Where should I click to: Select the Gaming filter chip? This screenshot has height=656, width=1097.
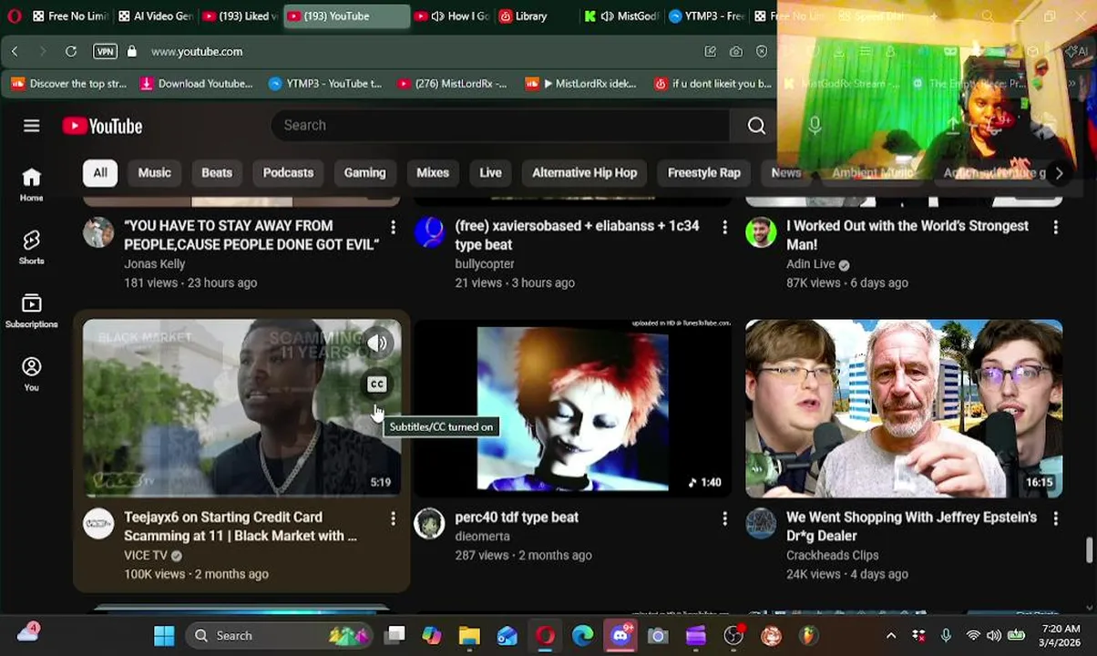click(x=364, y=173)
